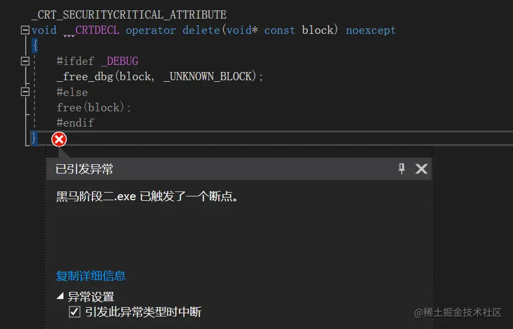
Task: Click the _UNKNOWN_BLOCK argument
Action: (207, 77)
